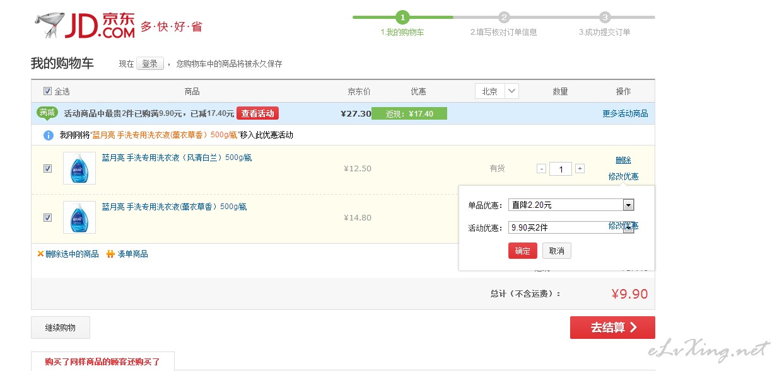Click 删除 link for 风清白兰 item
Screen dimensions: 777x371
[623, 160]
